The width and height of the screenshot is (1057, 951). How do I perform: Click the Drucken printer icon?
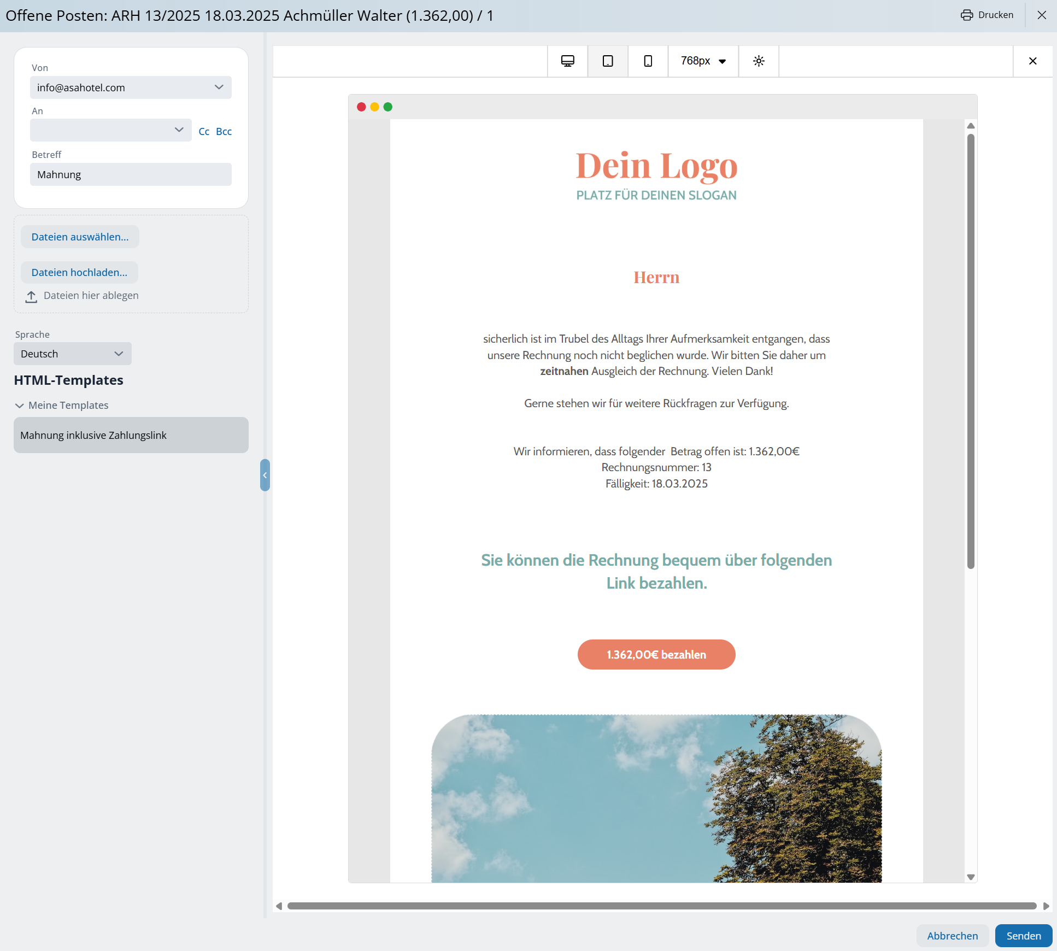(967, 15)
